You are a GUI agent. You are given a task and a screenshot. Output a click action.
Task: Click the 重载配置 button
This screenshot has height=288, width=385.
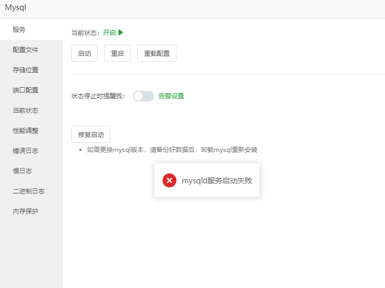coord(157,53)
